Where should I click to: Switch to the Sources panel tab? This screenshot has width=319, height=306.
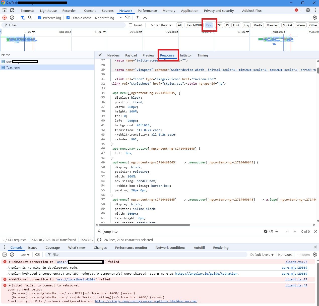[108, 11]
